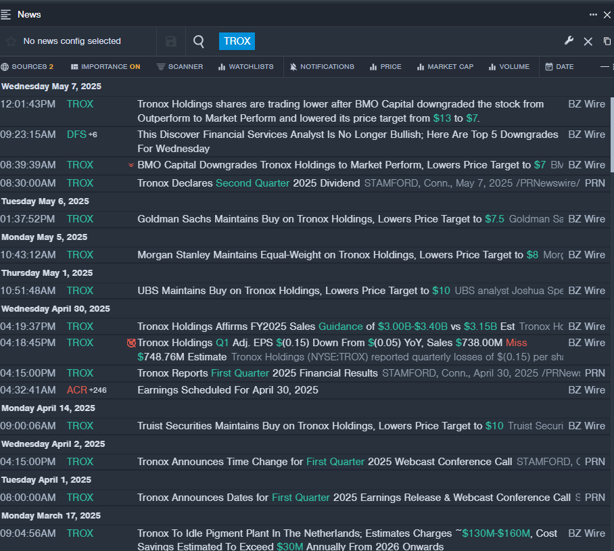Click the 'Wednesday April 30, 2025' date header
This screenshot has height=551, width=614.
click(55, 309)
